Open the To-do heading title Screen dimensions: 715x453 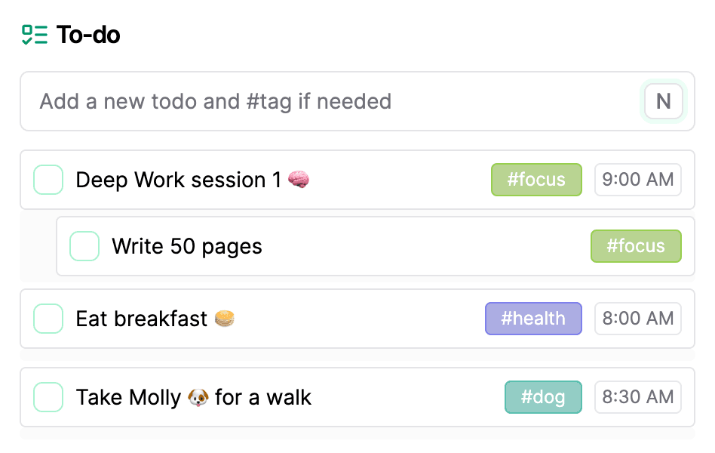click(x=88, y=35)
